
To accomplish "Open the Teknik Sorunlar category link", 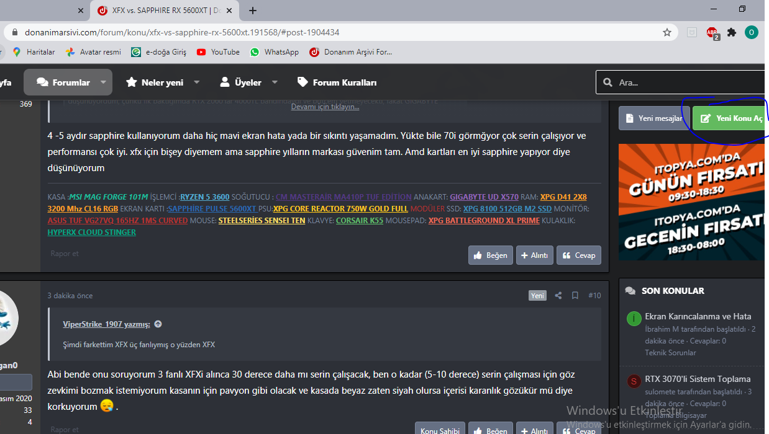I will pos(670,353).
